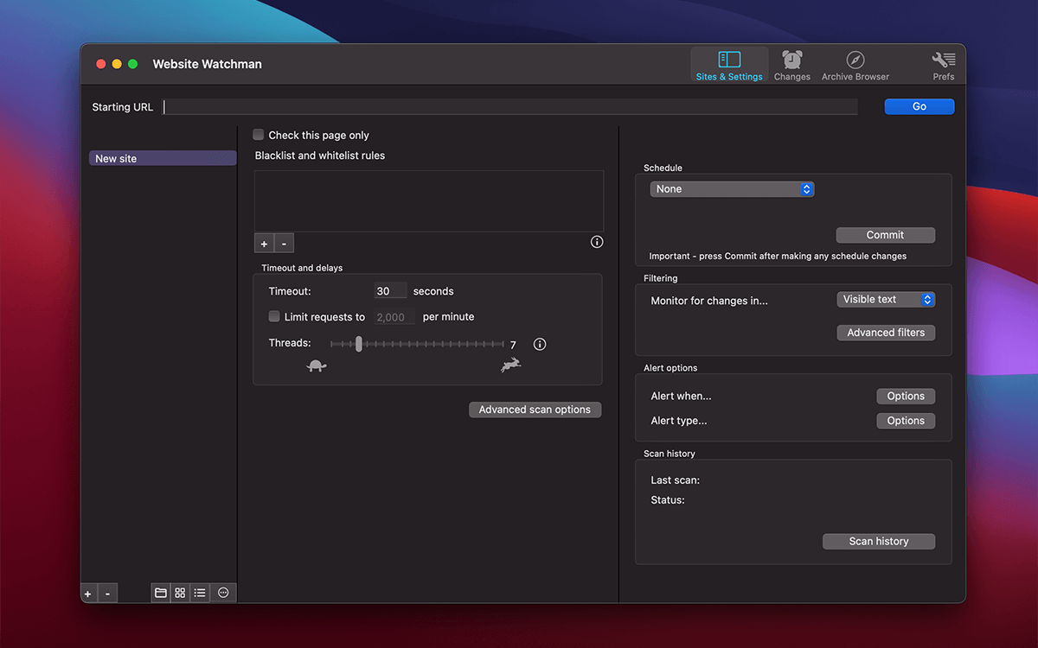Image resolution: width=1038 pixels, height=648 pixels.
Task: Open the Sites & Settings view
Action: point(729,65)
